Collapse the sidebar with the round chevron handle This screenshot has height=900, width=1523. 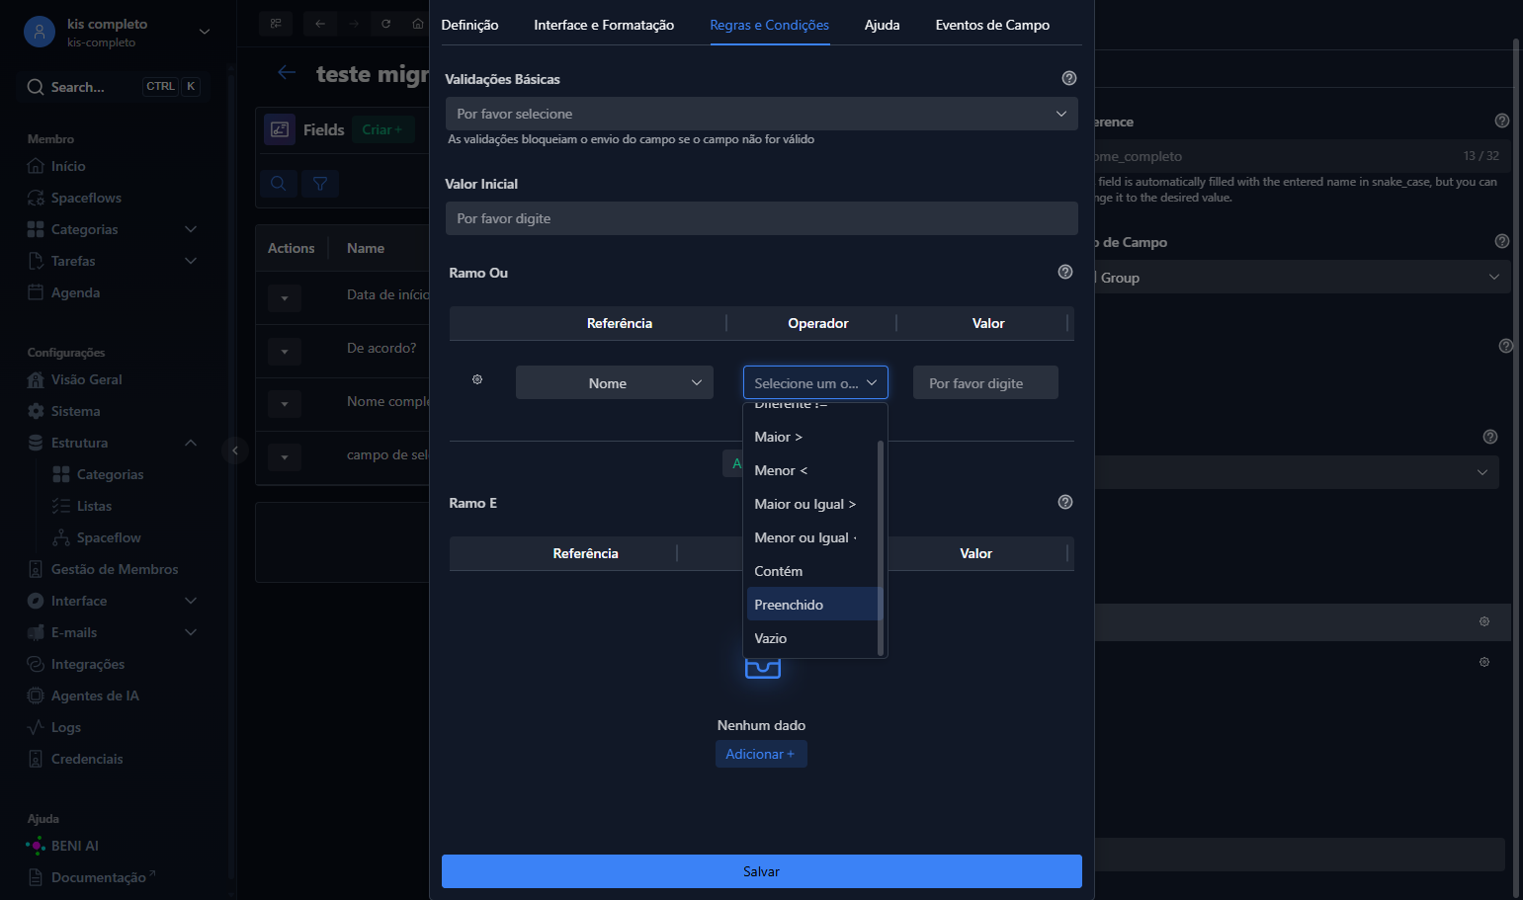(234, 450)
